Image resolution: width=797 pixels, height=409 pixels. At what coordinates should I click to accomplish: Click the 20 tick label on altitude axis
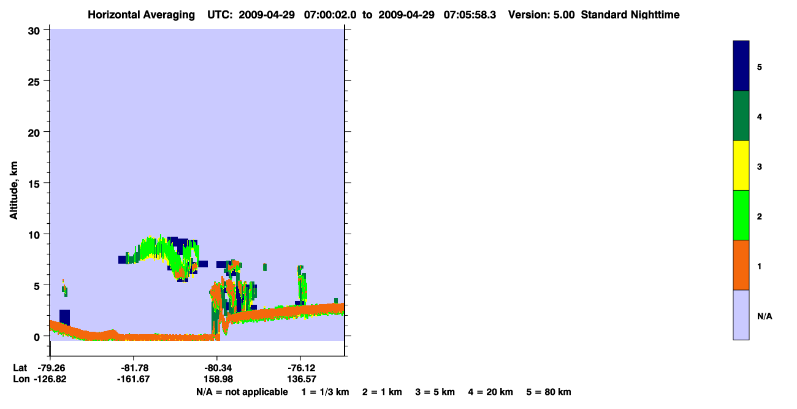(x=36, y=132)
